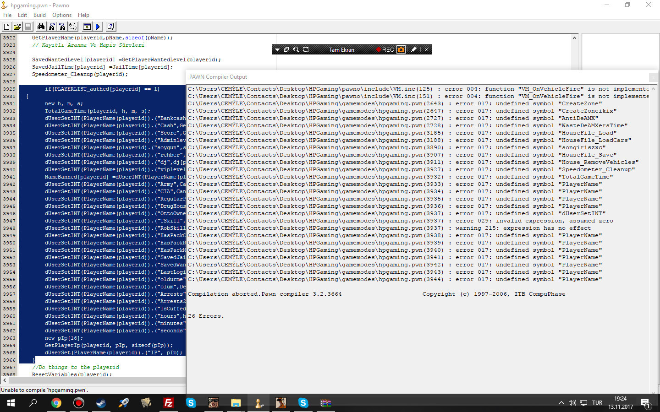Click the Save floppy disk toolbar icon
660x412 pixels.
[27, 27]
